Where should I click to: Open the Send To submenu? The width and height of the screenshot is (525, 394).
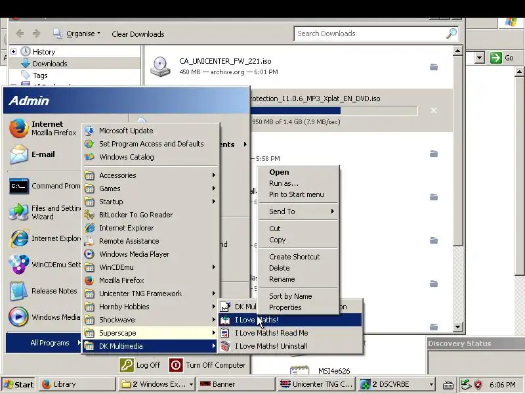tap(298, 211)
